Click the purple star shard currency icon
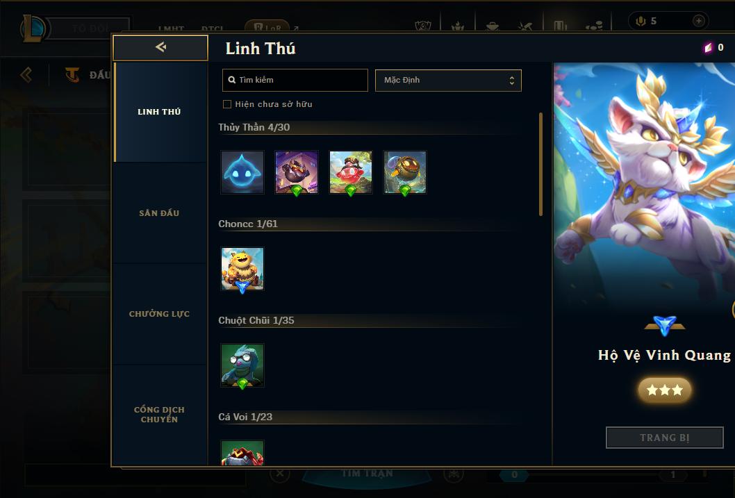This screenshot has height=498, width=735. click(708, 47)
